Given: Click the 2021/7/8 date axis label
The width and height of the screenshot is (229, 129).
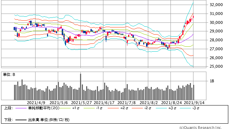Looking at the screenshot, I should [x=126, y=103].
